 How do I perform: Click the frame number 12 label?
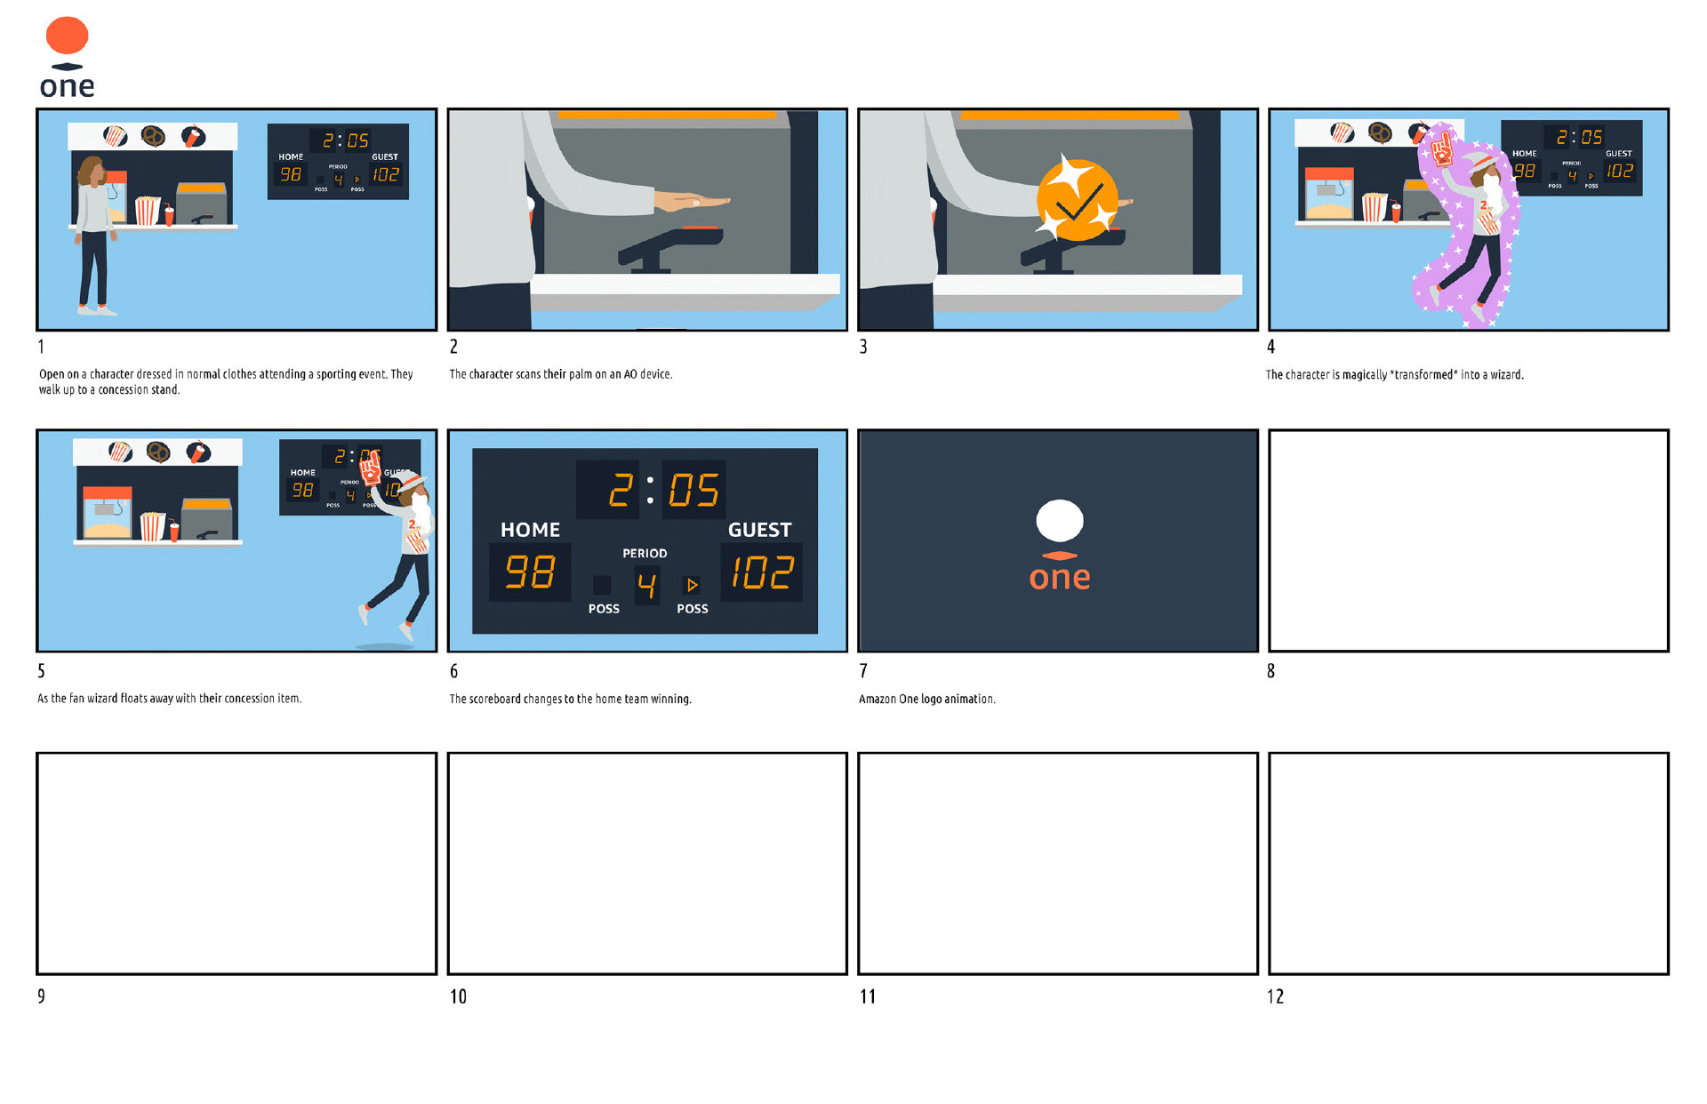(x=1275, y=996)
